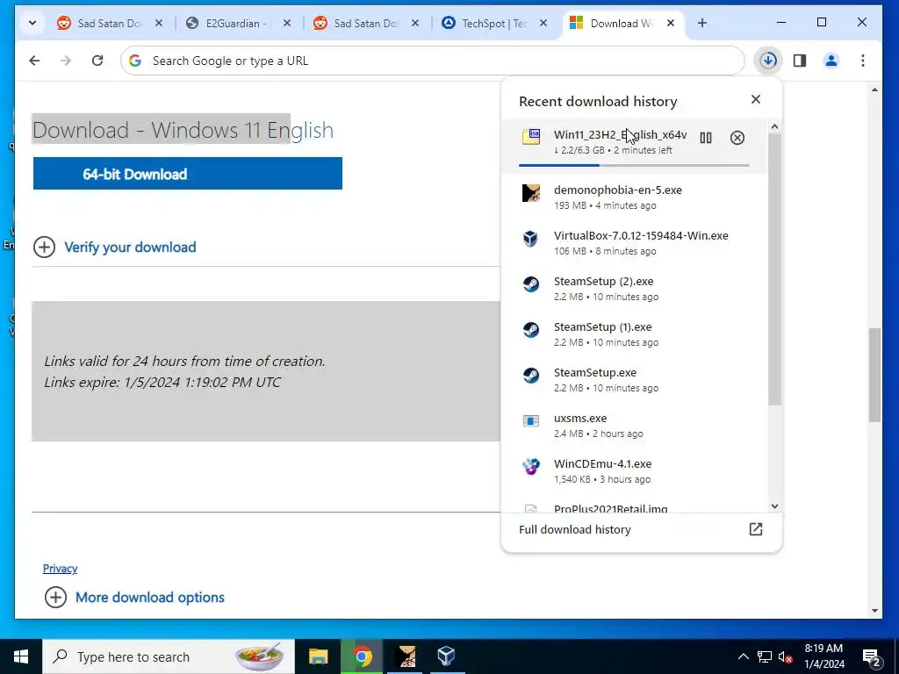Open the demonophobia taskbar icon
The height and width of the screenshot is (674, 899).
coord(406,656)
